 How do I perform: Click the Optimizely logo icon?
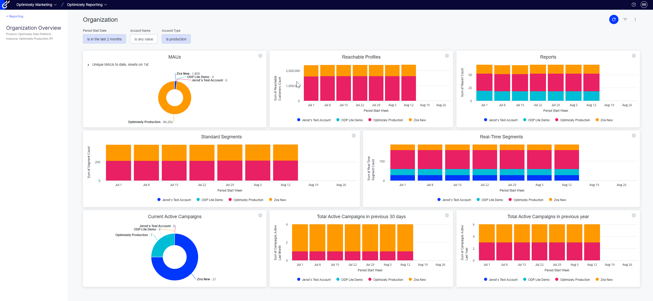point(6,5)
